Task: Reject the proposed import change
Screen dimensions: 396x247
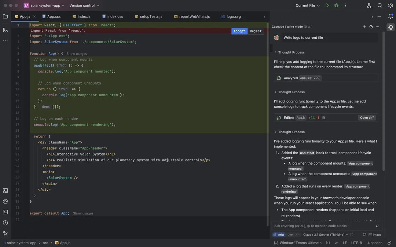Action: tap(256, 31)
